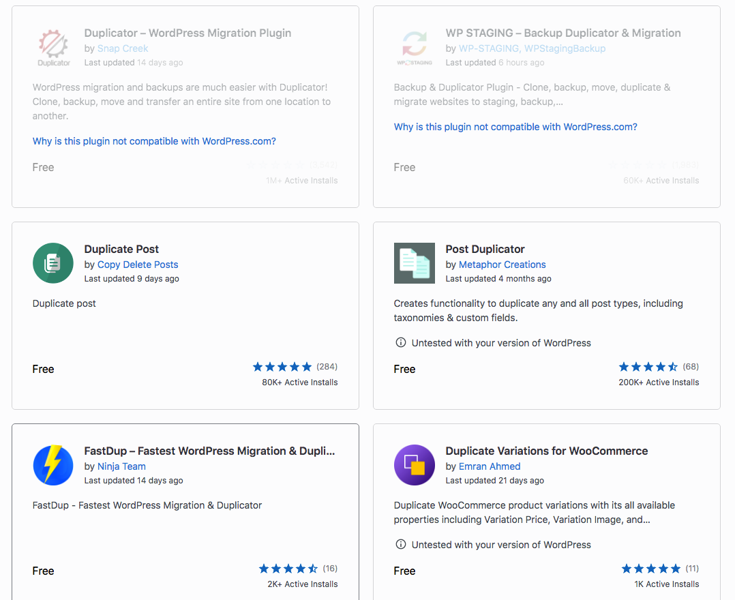Click the WP STAGING arrows plugin icon
The height and width of the screenshot is (600, 735).
pos(415,47)
